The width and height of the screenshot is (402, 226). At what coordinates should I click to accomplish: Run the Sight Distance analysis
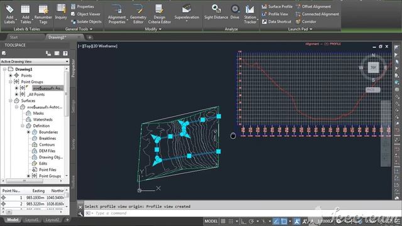pyautogui.click(x=216, y=12)
